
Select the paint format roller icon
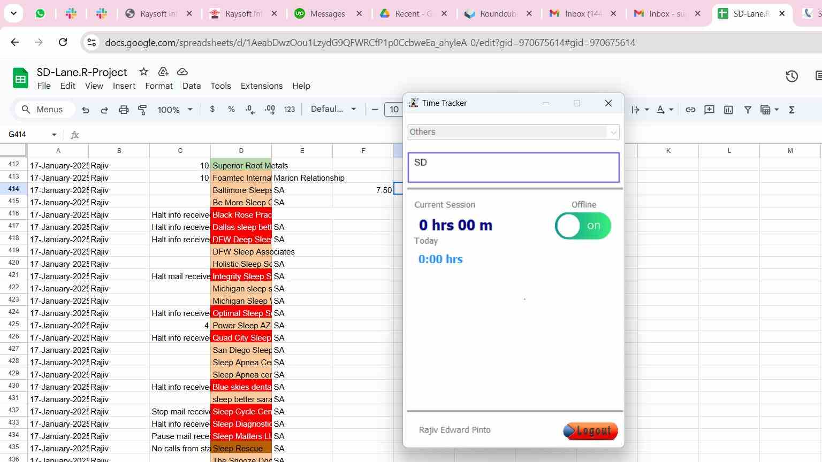pos(142,110)
